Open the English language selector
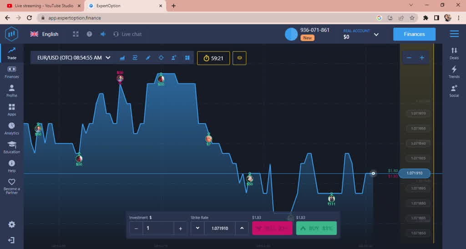Image resolution: width=466 pixels, height=249 pixels. pos(44,34)
